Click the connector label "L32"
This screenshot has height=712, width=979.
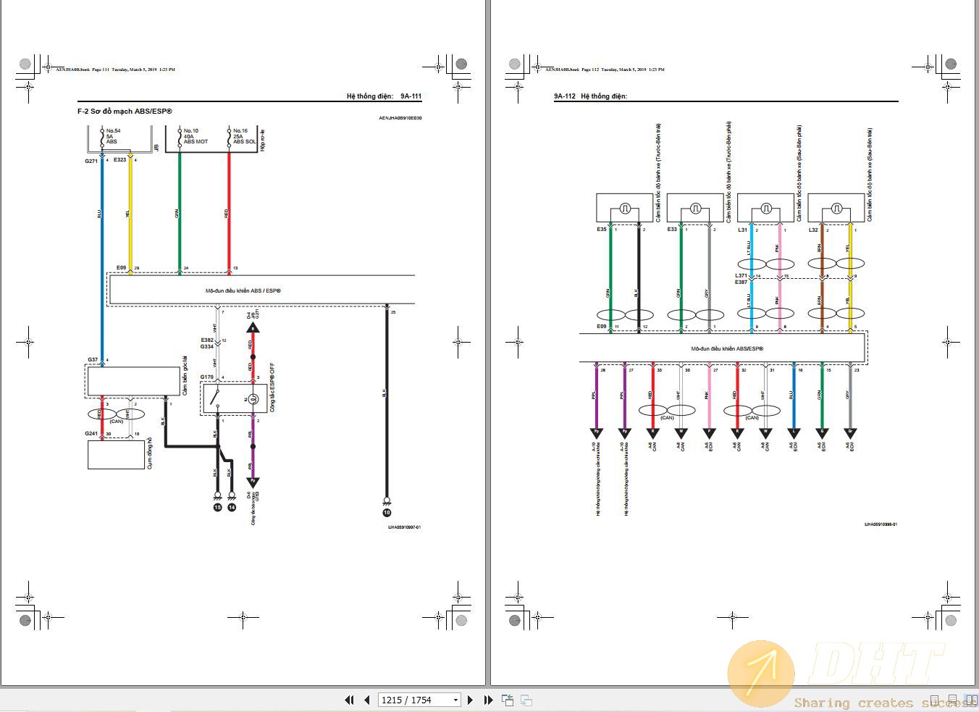pyautogui.click(x=813, y=230)
